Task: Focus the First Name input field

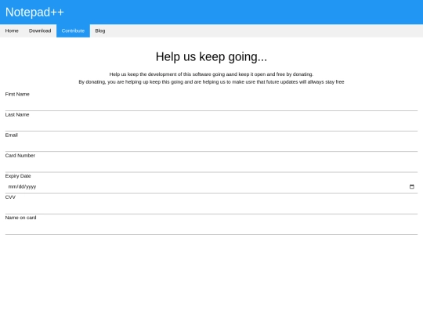Action: 211,104
